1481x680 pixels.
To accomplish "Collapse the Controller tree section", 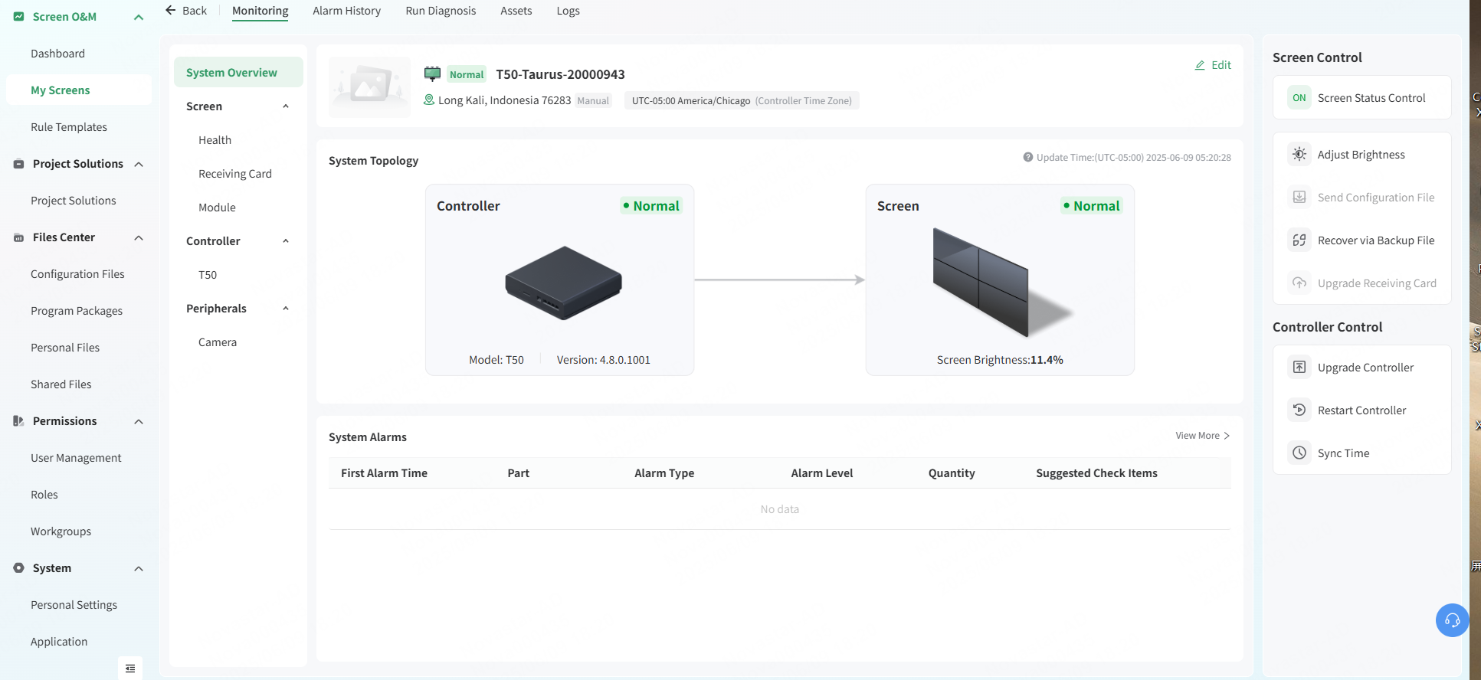I will coord(286,241).
